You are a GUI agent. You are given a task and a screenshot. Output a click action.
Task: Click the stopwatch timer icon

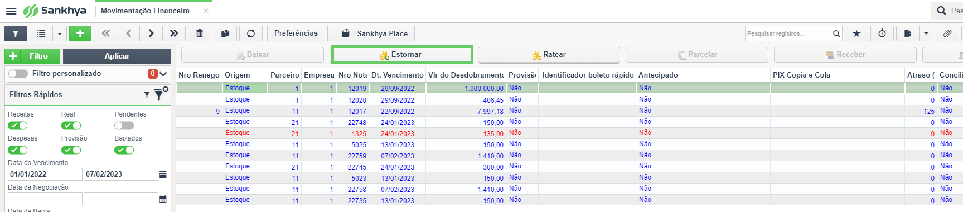(x=882, y=33)
